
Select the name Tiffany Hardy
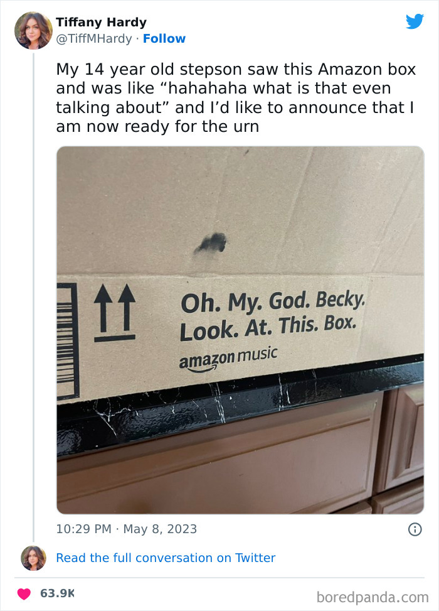click(x=101, y=22)
